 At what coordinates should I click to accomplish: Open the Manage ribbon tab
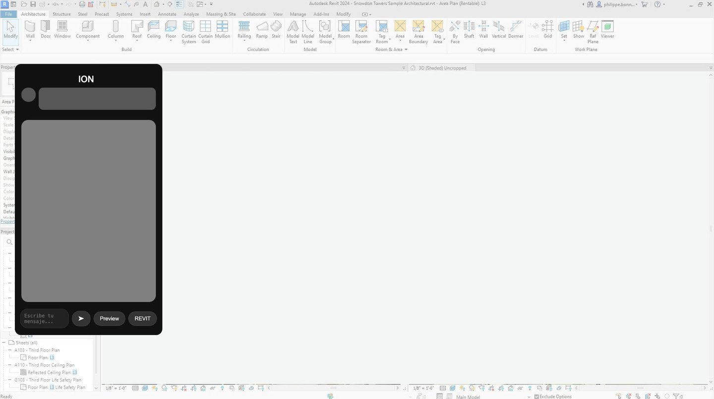[x=298, y=14]
